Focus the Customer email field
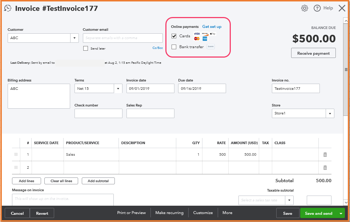Screen dimensions: 350x222 click(x=123, y=38)
